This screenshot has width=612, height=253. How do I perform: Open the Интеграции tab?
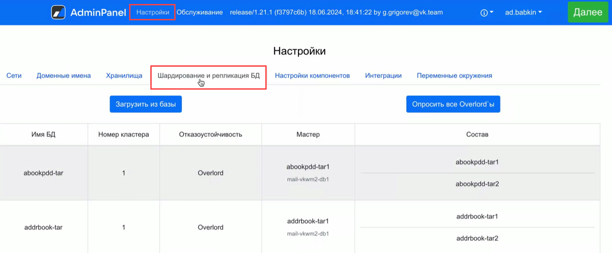pyautogui.click(x=383, y=76)
